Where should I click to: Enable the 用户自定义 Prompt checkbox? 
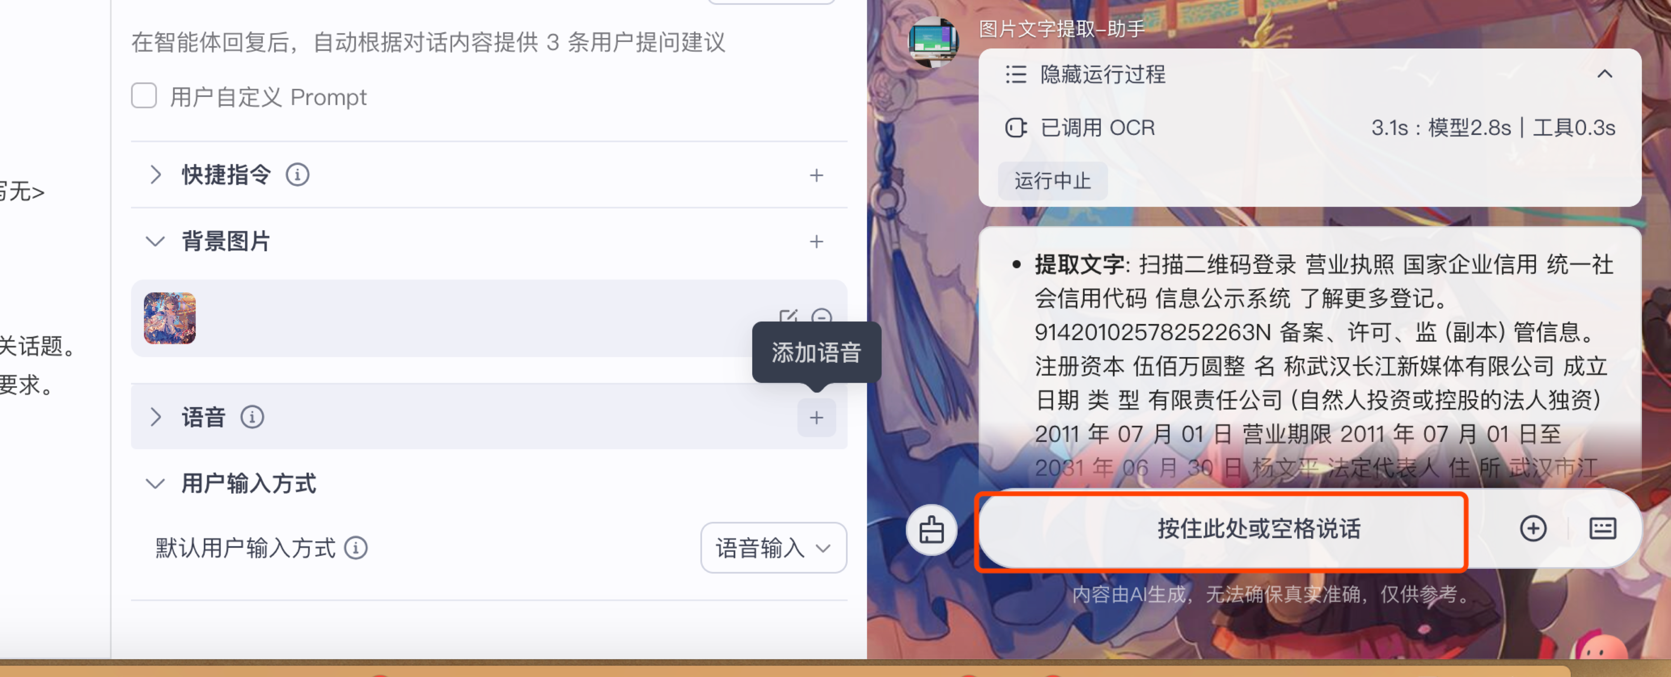point(144,96)
